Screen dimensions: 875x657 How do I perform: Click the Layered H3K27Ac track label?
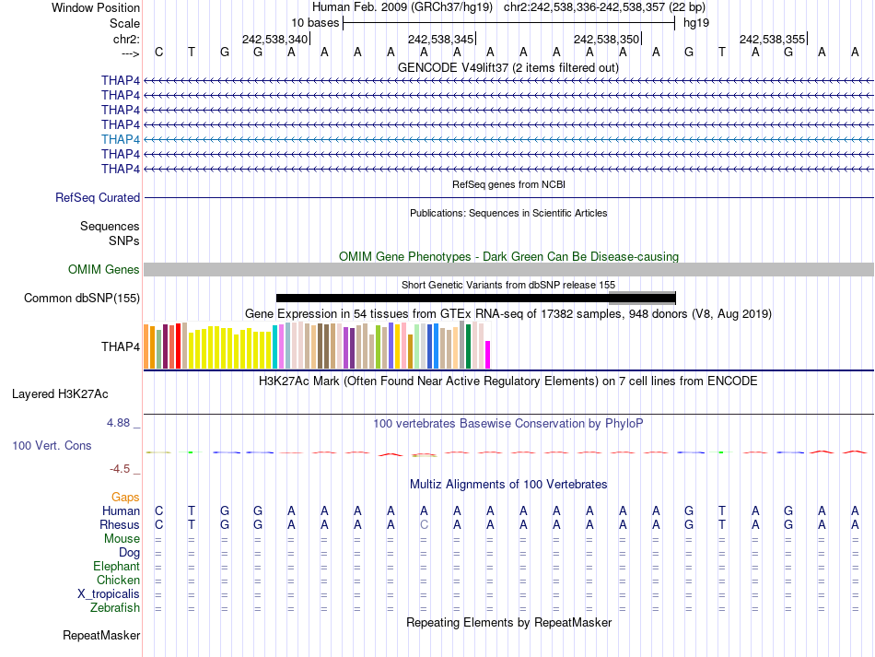(x=60, y=394)
